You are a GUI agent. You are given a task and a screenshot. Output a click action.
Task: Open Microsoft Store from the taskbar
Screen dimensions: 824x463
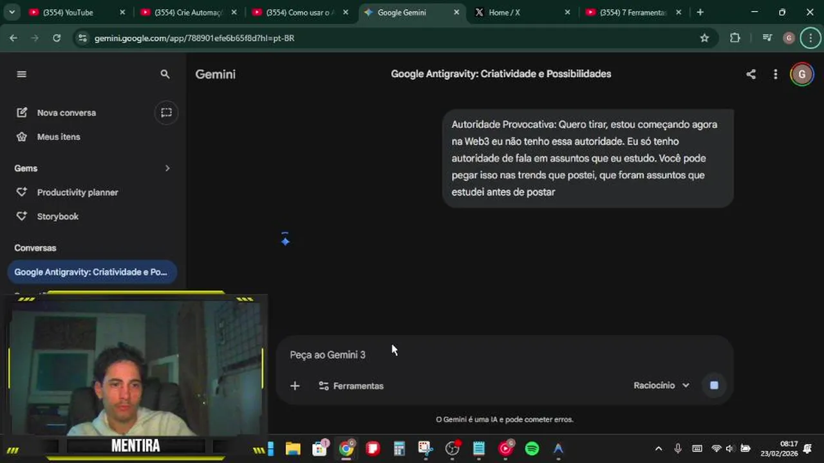319,448
